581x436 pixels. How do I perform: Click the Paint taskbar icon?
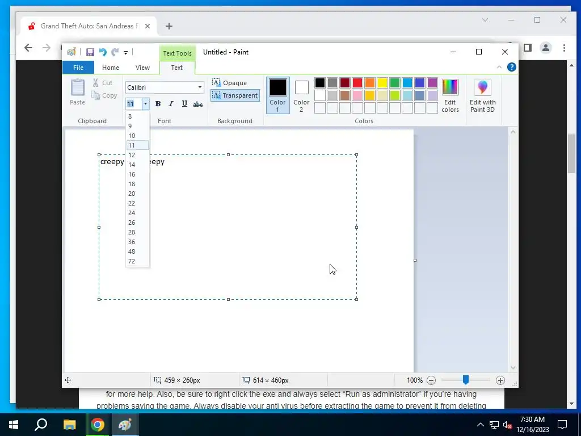coord(125,425)
